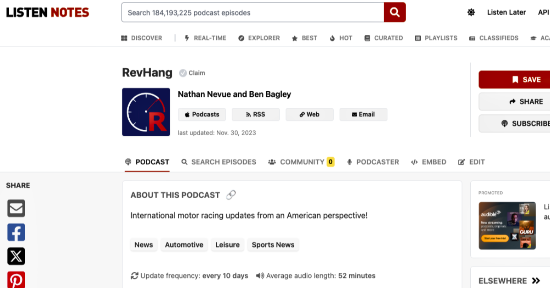
Task: Click the SHARE button beside the podcast
Action: coord(514,102)
